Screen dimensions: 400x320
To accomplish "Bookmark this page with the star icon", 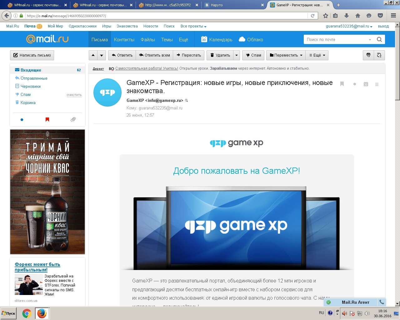I will 326,16.
